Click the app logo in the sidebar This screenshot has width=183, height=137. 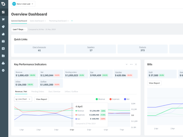3,4
